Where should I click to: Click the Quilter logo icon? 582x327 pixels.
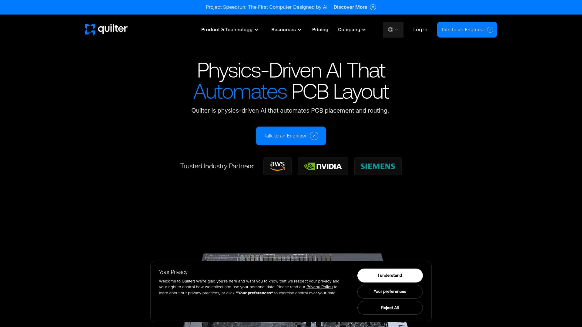pos(90,29)
